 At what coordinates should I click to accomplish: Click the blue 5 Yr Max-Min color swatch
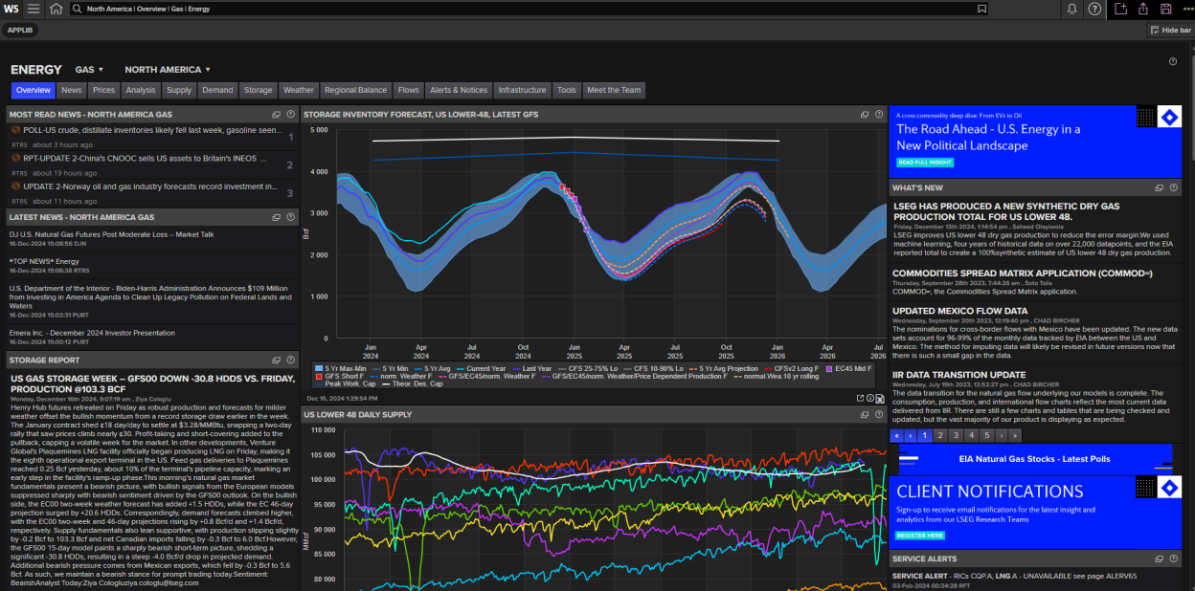click(317, 366)
